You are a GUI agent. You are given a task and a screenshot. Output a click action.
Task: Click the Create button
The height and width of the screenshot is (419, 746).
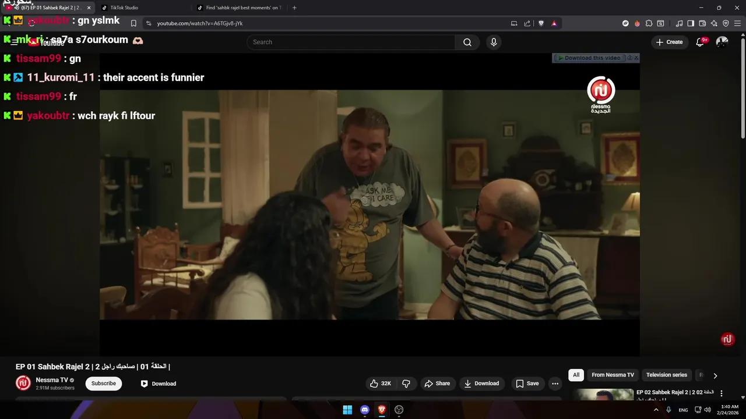click(x=669, y=42)
